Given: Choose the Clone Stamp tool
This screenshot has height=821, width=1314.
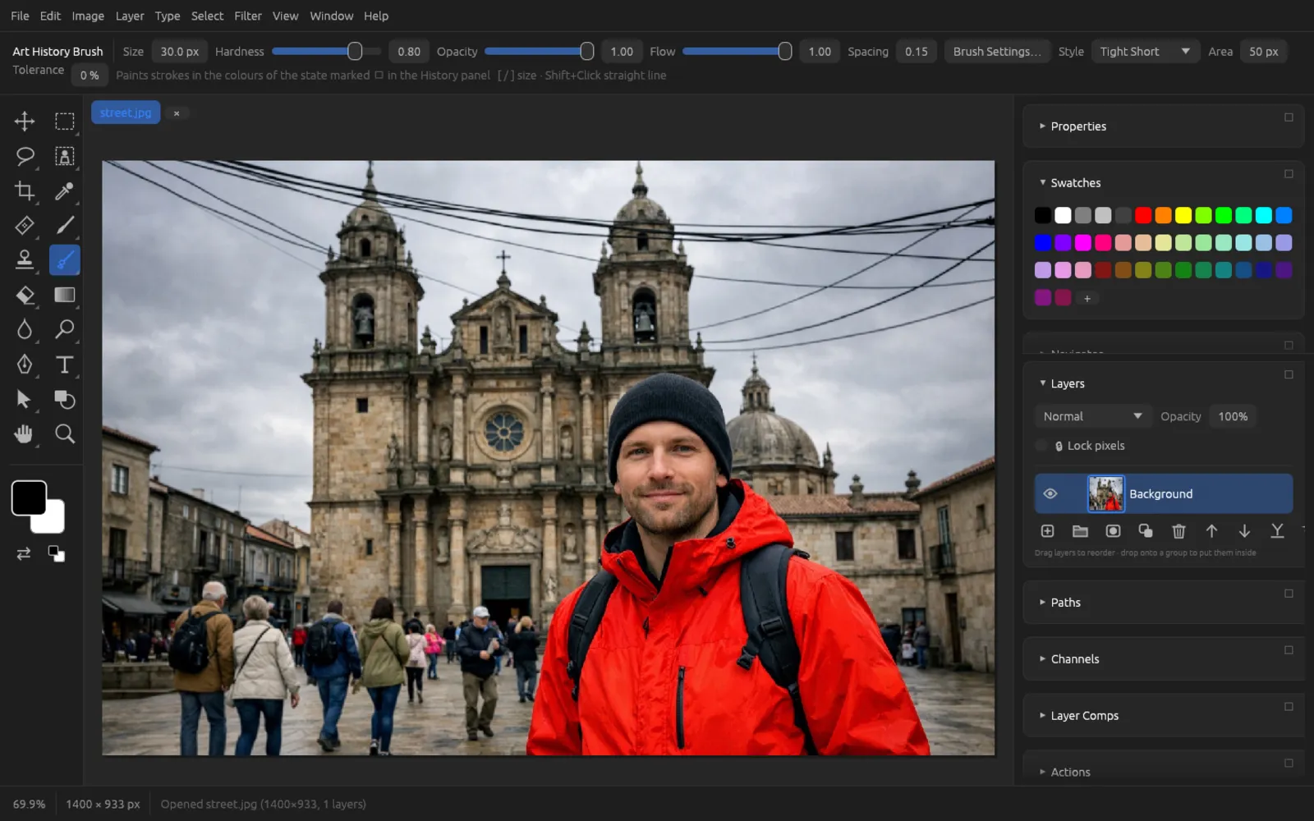Looking at the screenshot, I should tap(25, 260).
